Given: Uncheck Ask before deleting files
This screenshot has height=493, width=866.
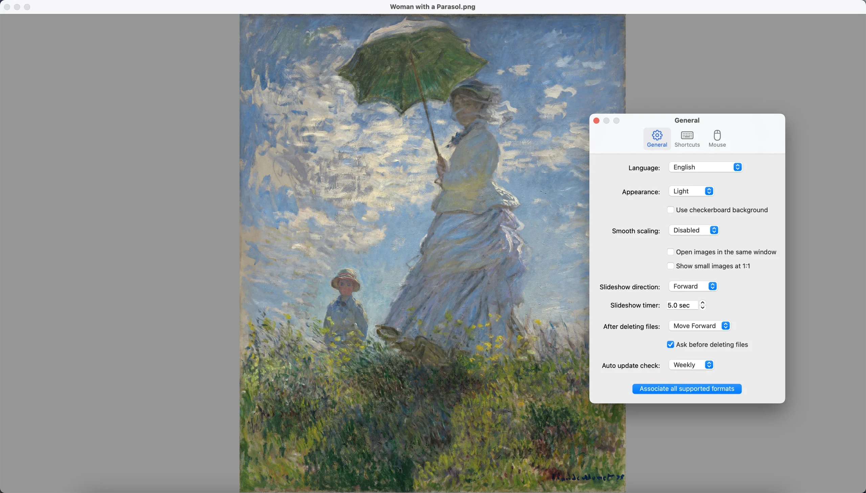Looking at the screenshot, I should [x=670, y=344].
